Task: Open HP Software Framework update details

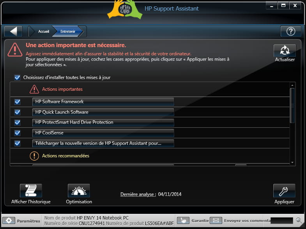Action: [103, 102]
